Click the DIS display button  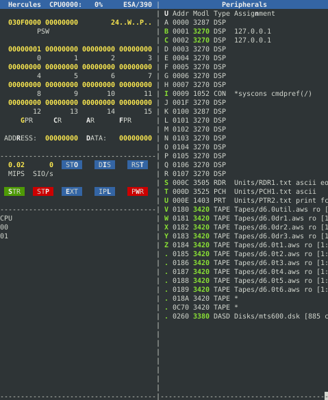tap(105, 165)
